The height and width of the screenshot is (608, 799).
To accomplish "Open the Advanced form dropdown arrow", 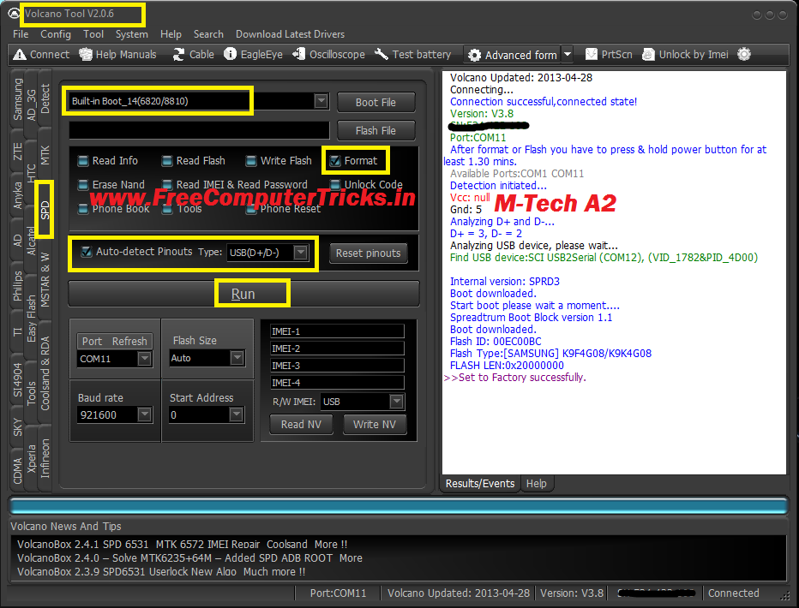I will pyautogui.click(x=568, y=55).
